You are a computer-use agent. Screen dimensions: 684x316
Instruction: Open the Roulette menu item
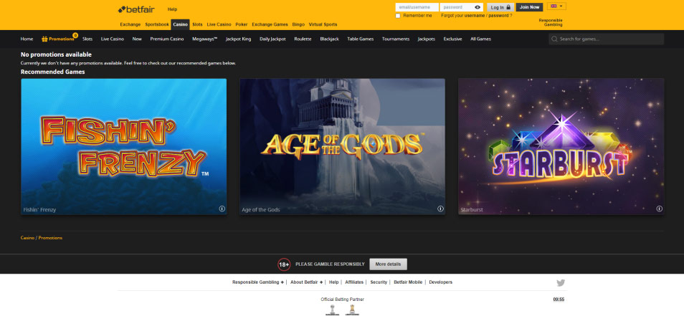[303, 39]
